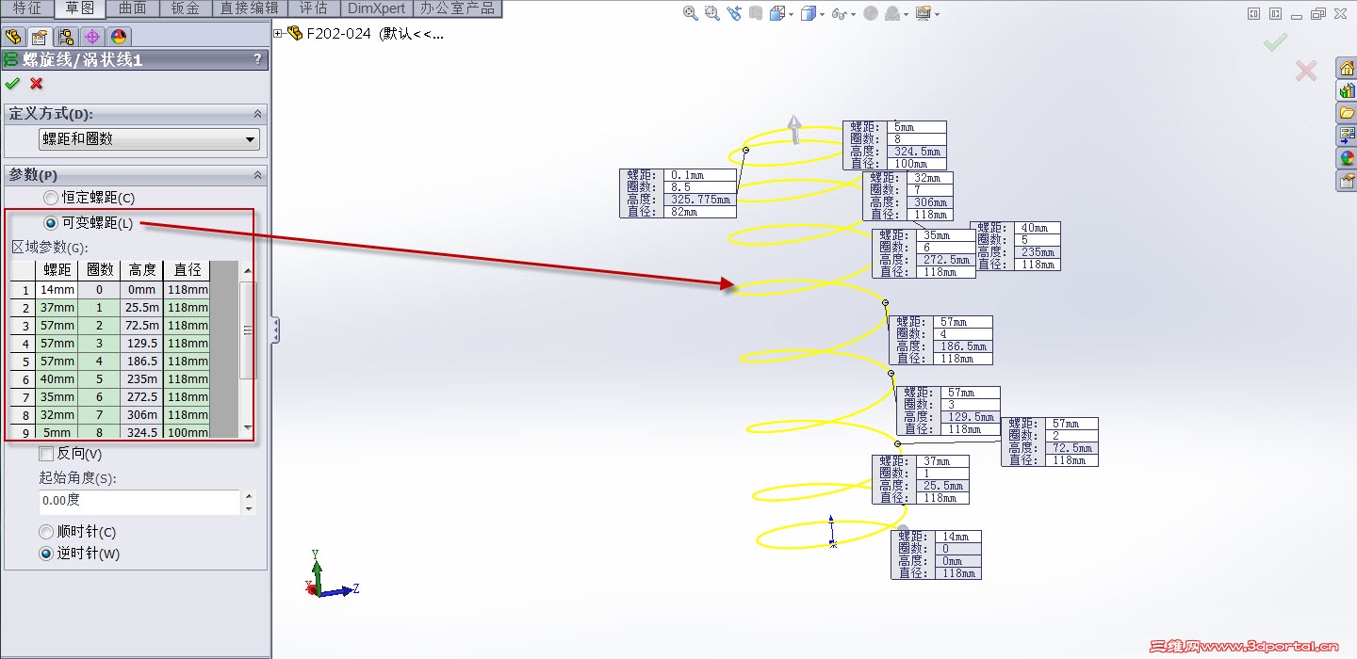The height and width of the screenshot is (659, 1357).
Task: Click Zoom to Fit magnifier icon
Action: pos(691,13)
